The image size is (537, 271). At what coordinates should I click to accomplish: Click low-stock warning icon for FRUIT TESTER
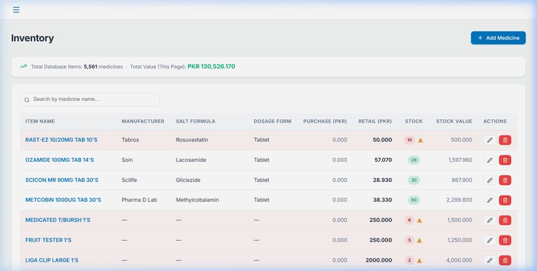pyautogui.click(x=419, y=240)
